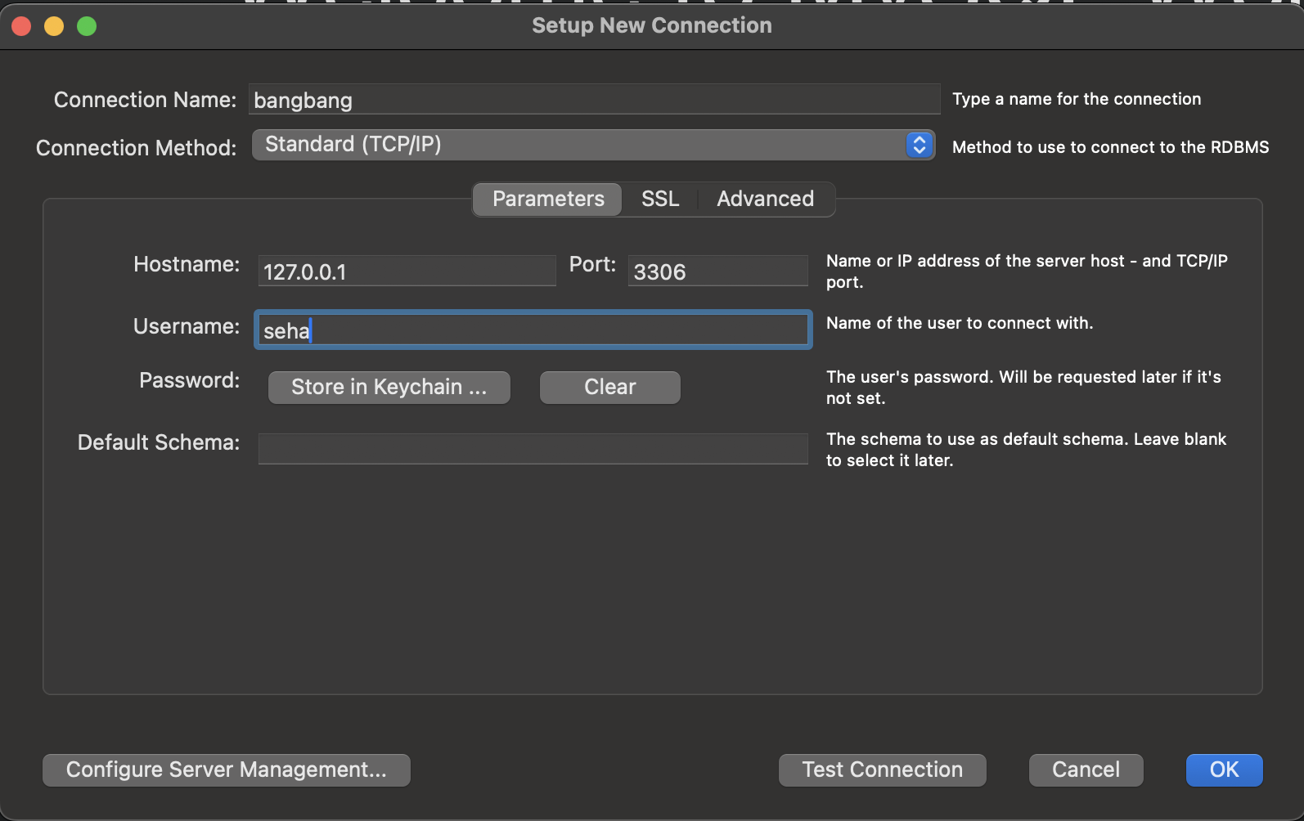Viewport: 1304px width, 821px height.
Task: Select the Parameters tab
Action: (x=548, y=199)
